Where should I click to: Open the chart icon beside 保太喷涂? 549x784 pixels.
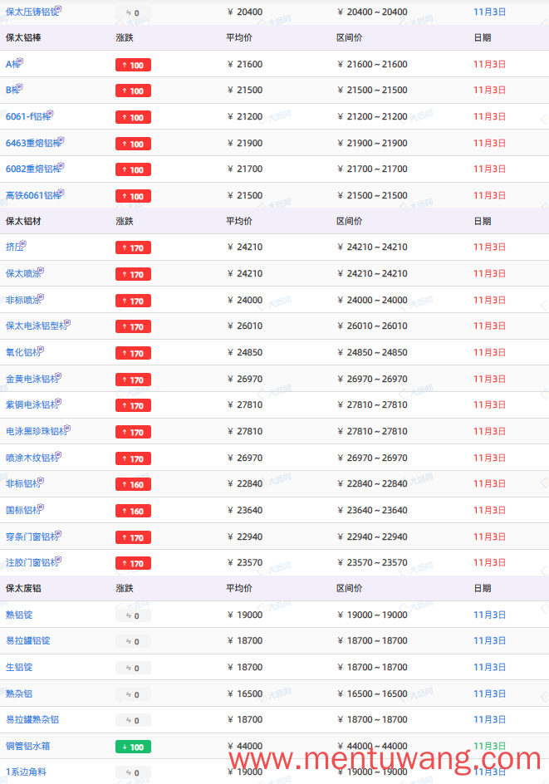41,271
